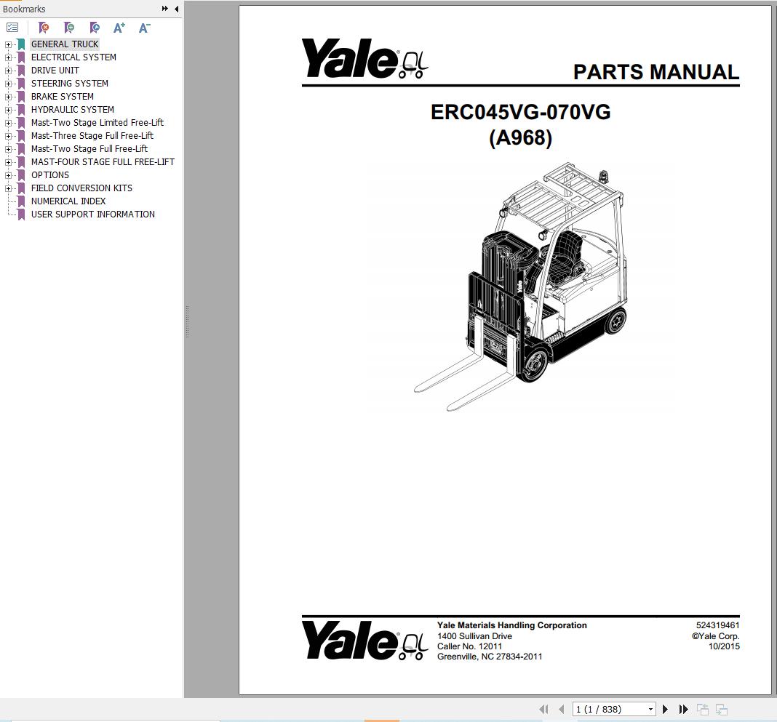
Task: Open the NUMERICAL INDEX section
Action: (69, 201)
